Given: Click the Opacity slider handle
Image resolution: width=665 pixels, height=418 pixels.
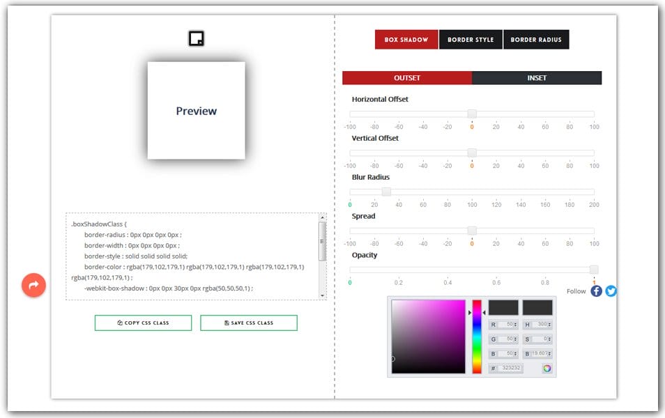Looking at the screenshot, I should pyautogui.click(x=594, y=270).
